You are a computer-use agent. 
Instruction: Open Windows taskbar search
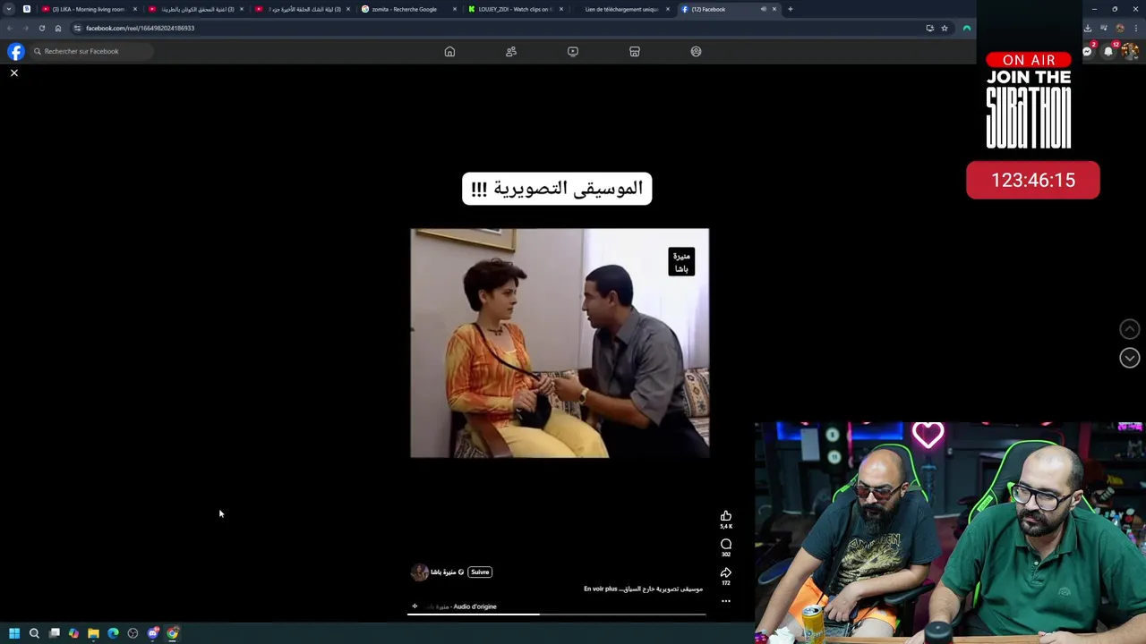tap(34, 633)
